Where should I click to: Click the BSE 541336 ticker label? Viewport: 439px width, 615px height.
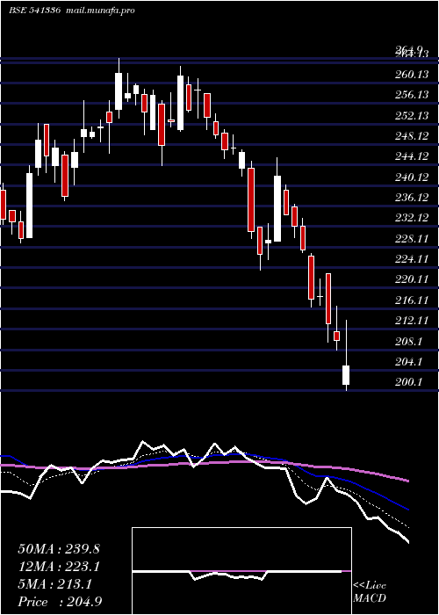pos(34,11)
